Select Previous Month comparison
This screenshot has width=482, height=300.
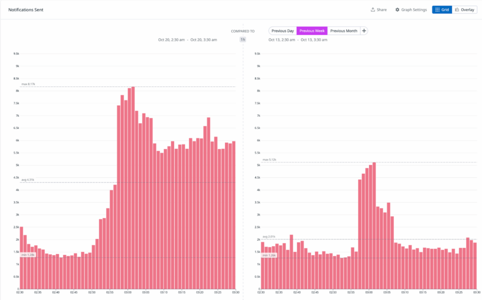(343, 31)
